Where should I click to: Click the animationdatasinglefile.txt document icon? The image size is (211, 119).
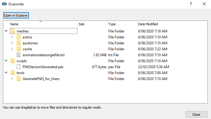pyautogui.click(x=18, y=55)
